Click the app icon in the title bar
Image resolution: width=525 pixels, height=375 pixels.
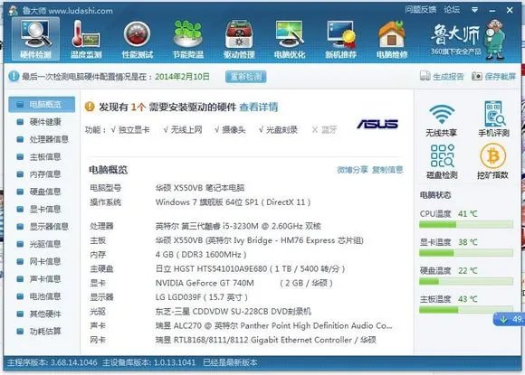point(13,10)
